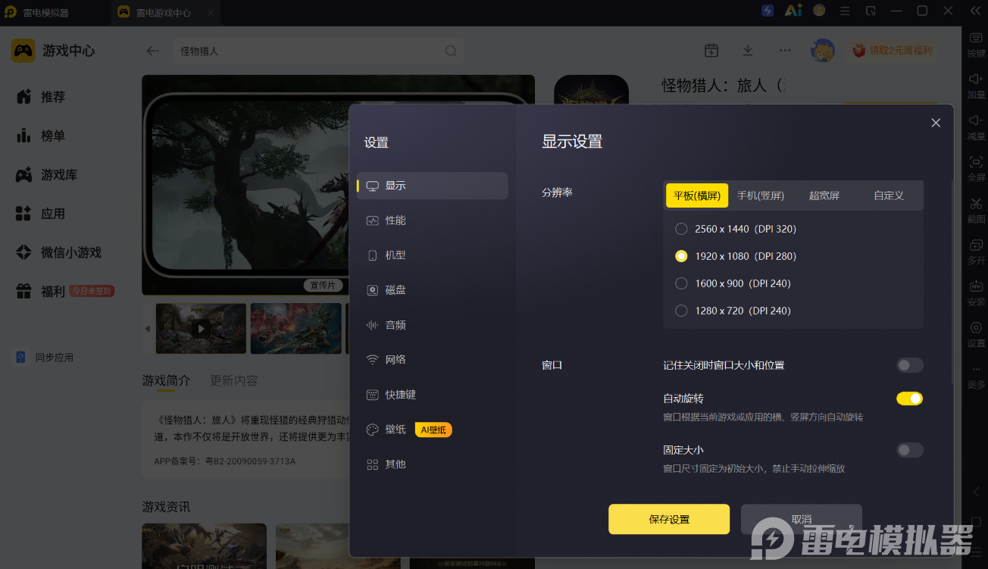Open 磁盘 settings category
Image resolution: width=988 pixels, height=569 pixels.
(x=433, y=290)
